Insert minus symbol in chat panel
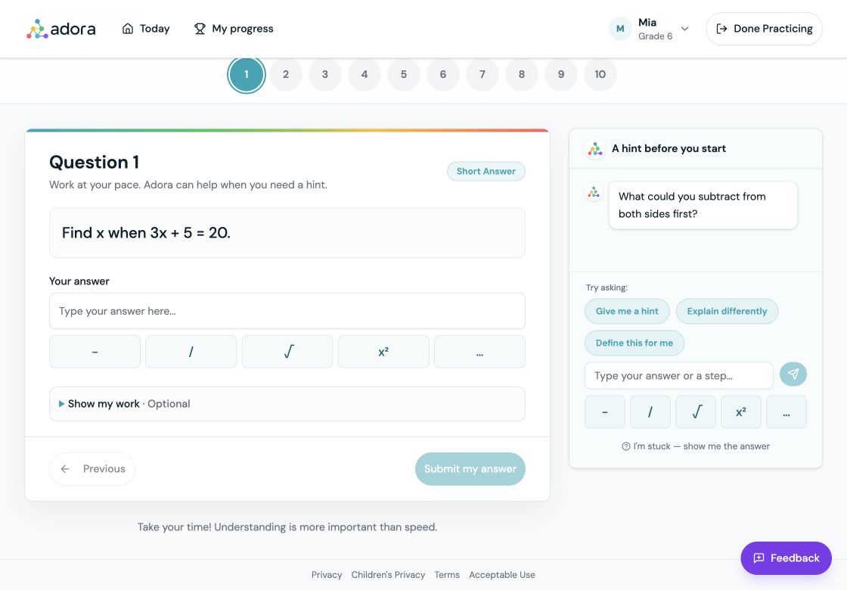Screen dimensions: 847x590 [605, 412]
